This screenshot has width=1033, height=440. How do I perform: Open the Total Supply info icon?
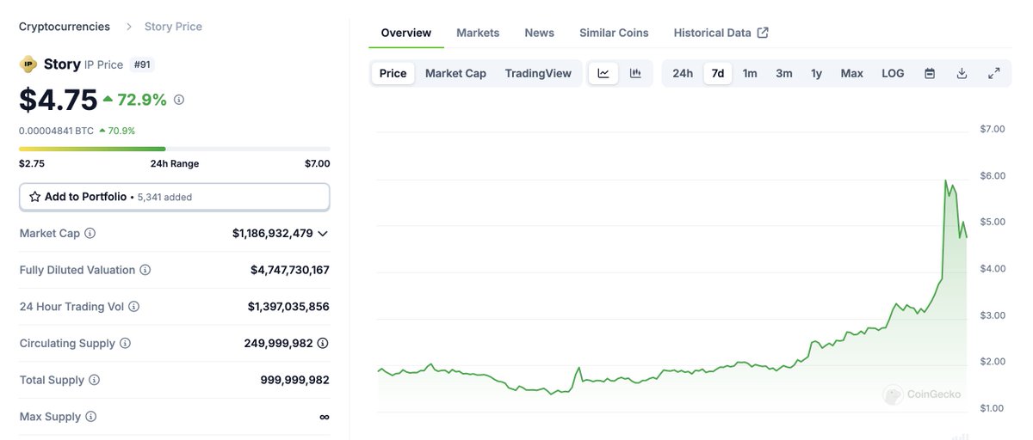[x=95, y=380]
